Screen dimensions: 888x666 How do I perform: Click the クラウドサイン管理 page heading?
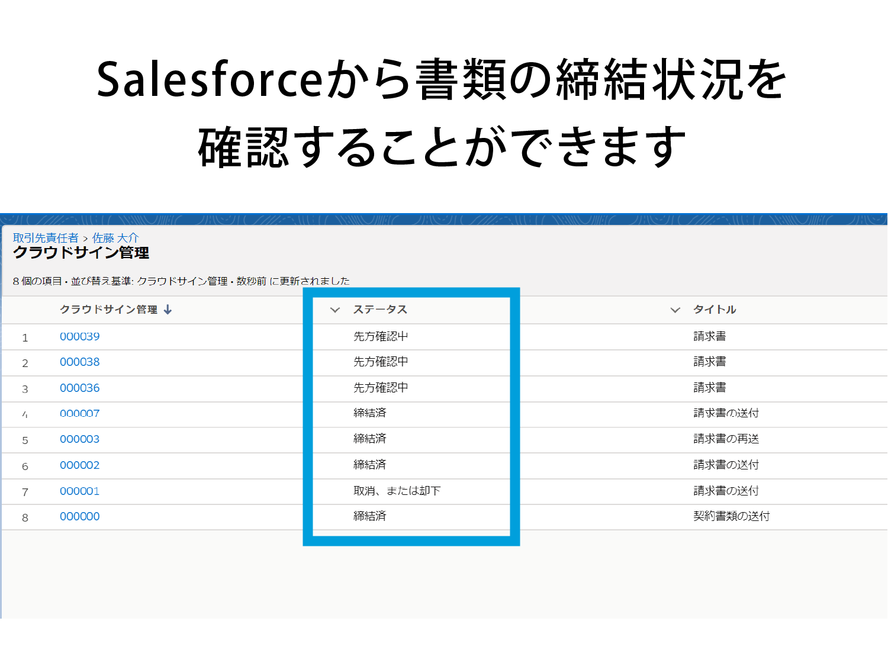click(x=81, y=253)
